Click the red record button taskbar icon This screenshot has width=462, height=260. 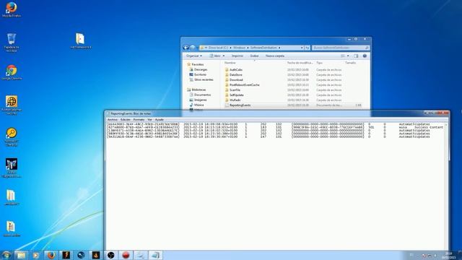[x=126, y=255]
